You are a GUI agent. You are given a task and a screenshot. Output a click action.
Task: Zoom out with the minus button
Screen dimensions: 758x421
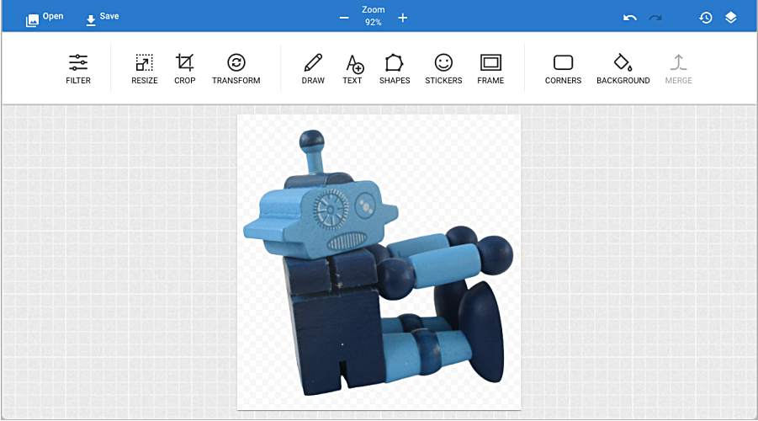click(344, 18)
